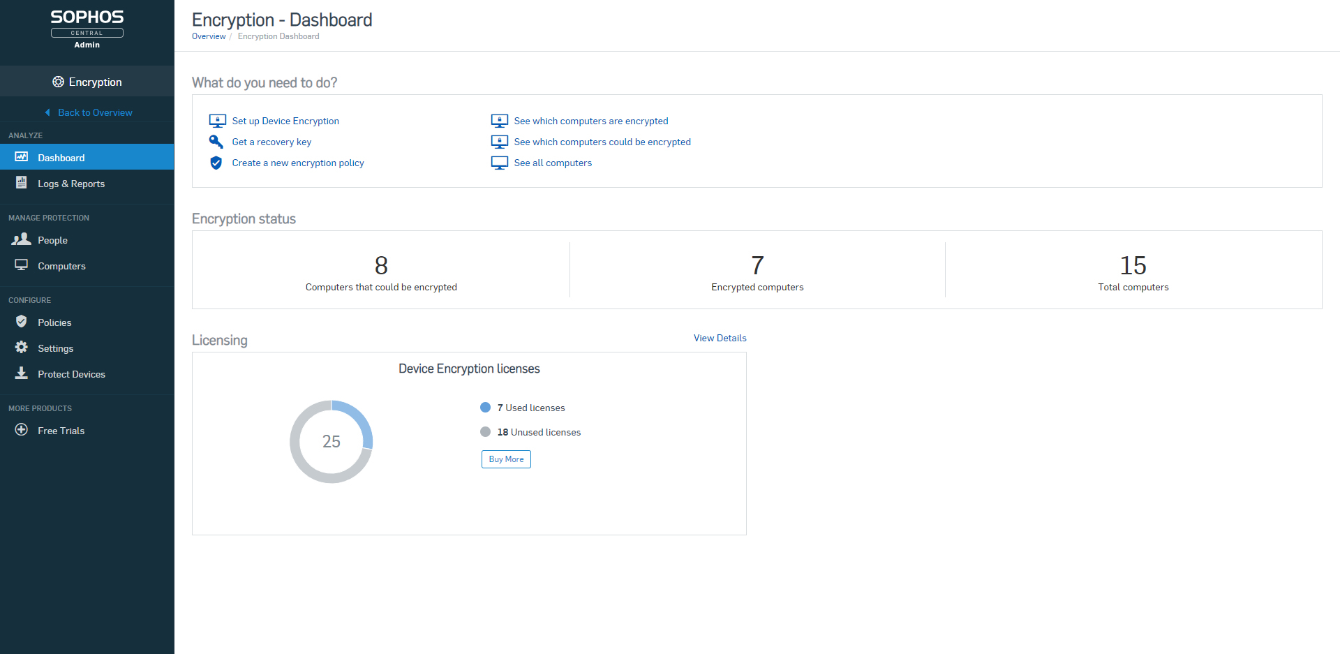Click the blue Used licenses legend dot
Viewport: 1340px width, 654px height.
pyautogui.click(x=485, y=408)
